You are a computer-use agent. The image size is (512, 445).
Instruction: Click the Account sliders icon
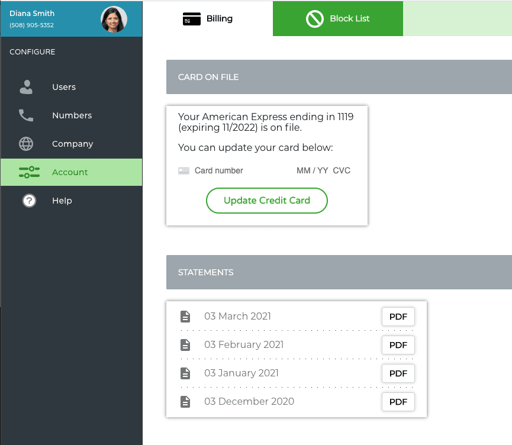[x=29, y=172]
